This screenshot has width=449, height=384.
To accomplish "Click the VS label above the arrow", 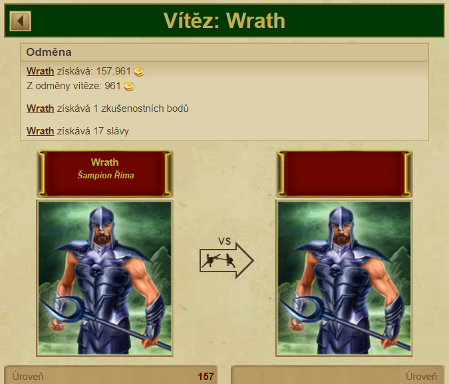I will 225,242.
